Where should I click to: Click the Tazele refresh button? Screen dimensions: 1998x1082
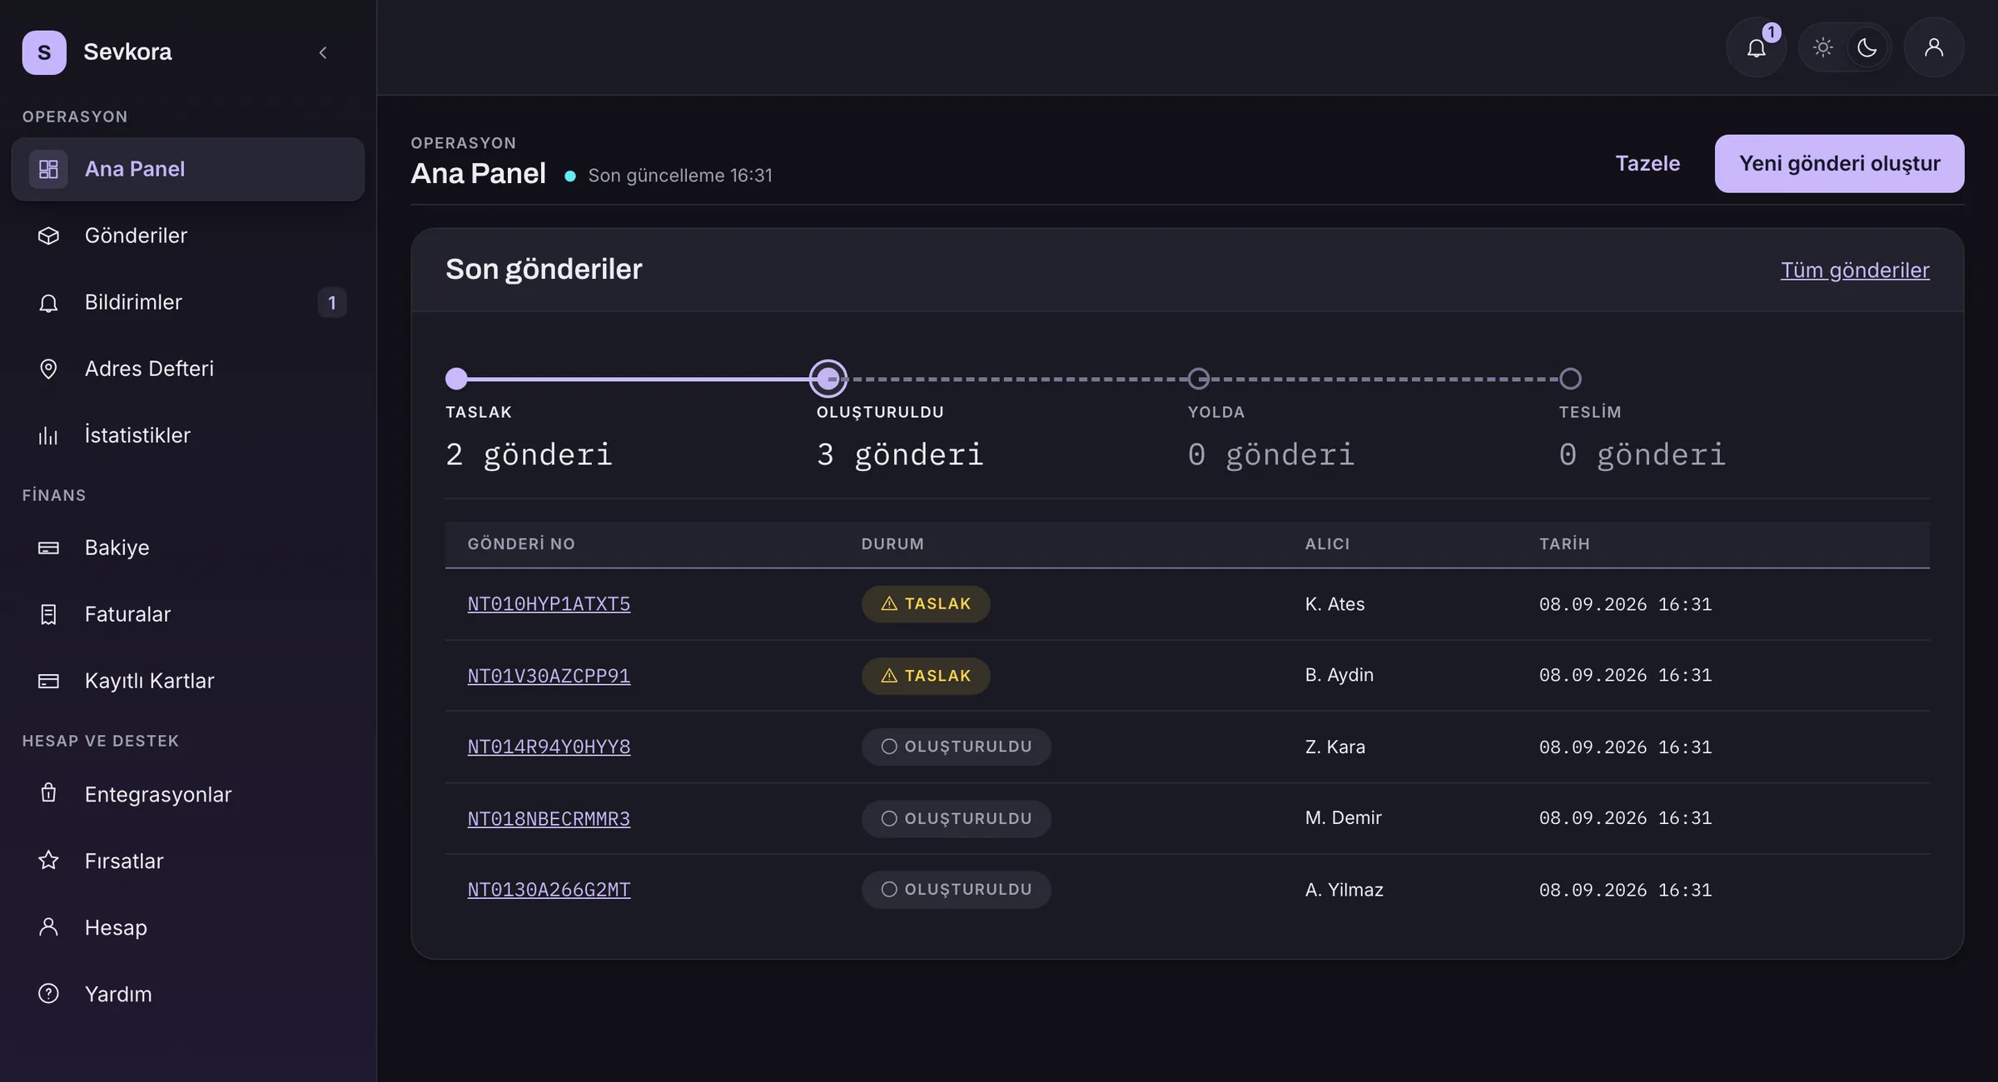click(x=1648, y=163)
